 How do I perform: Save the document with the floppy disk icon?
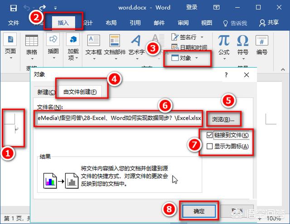[14, 8]
